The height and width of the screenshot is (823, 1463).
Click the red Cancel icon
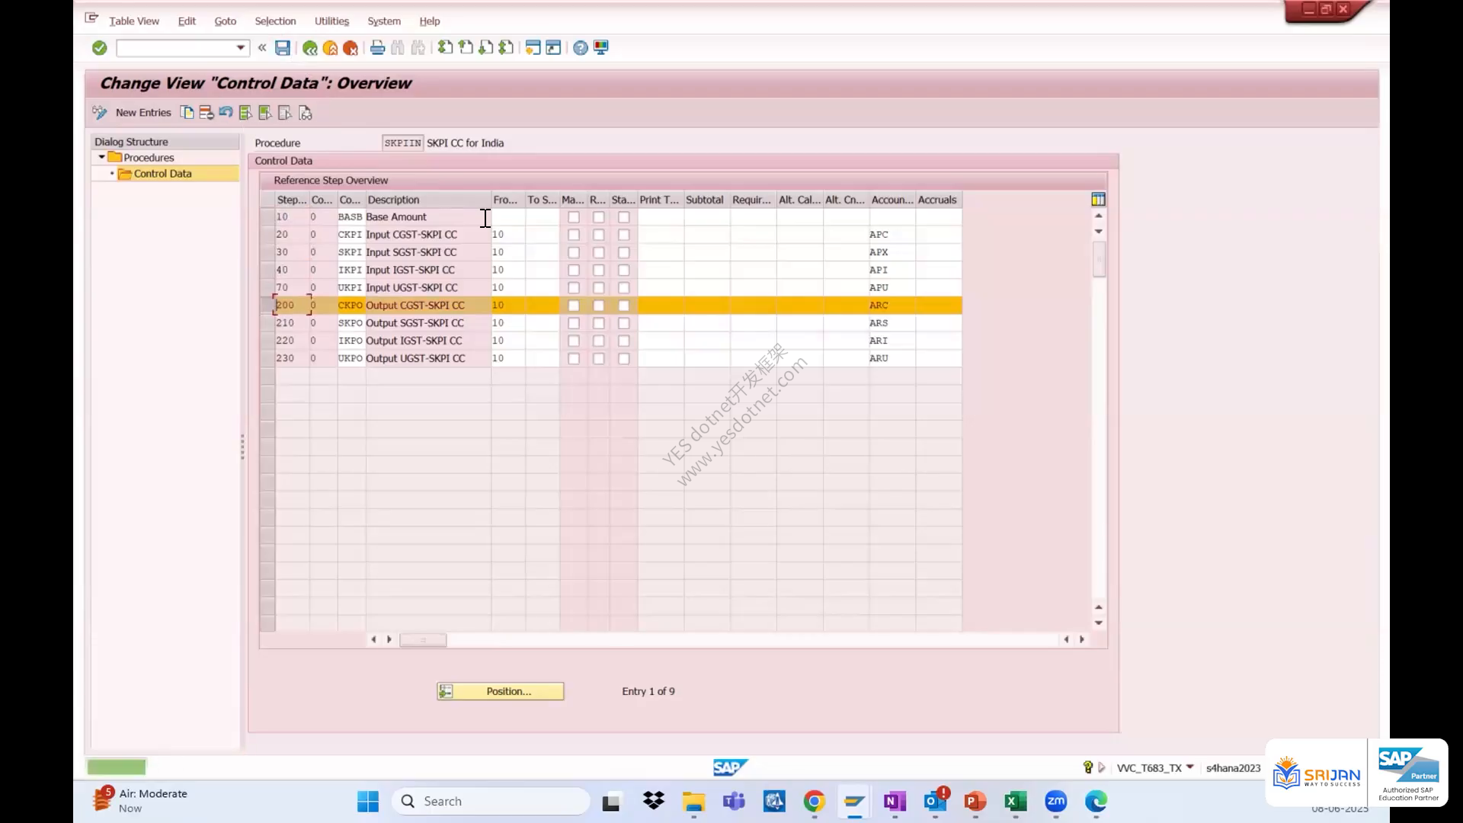click(351, 48)
